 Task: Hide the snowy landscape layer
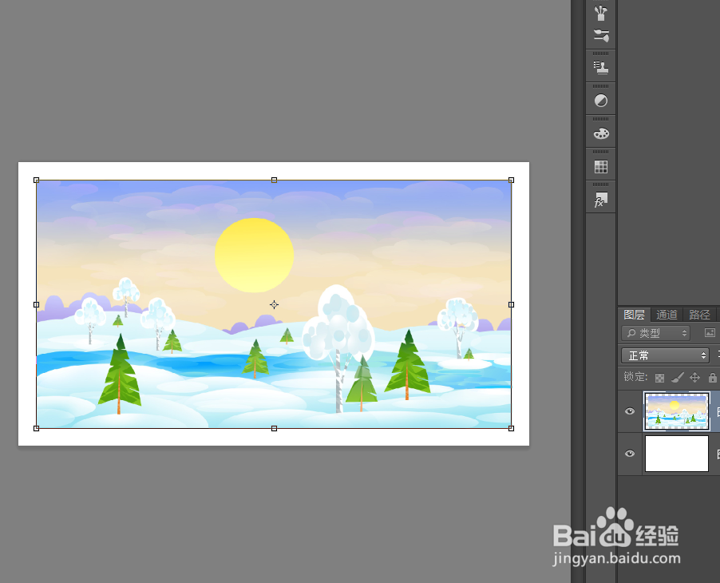click(x=630, y=411)
